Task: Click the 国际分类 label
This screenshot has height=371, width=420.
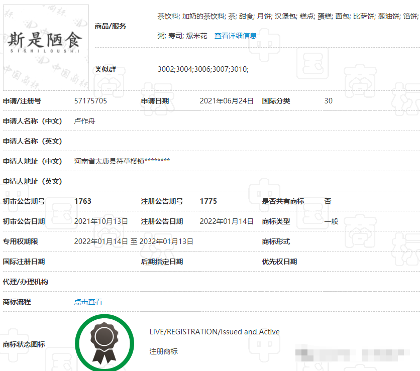Action: [x=276, y=101]
